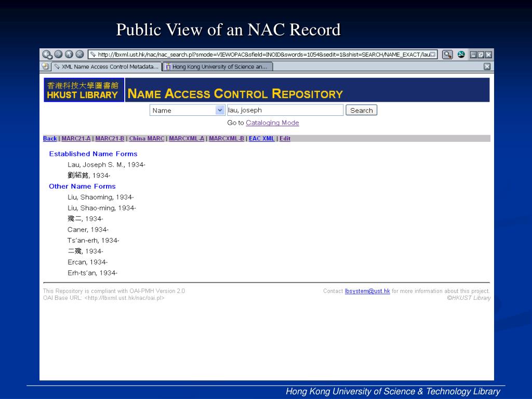
Task: Click the new tab icon left of tabs
Action: [x=45, y=66]
